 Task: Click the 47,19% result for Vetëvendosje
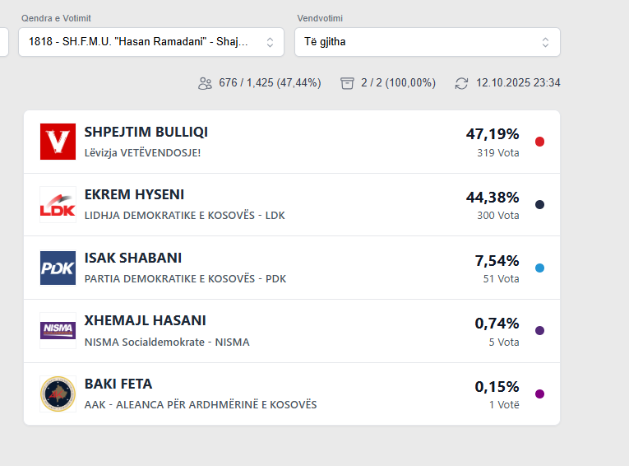point(493,134)
